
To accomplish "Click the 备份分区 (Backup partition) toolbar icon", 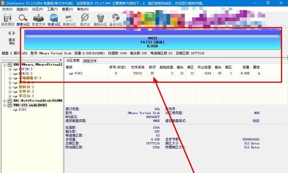I will pyautogui.click(x=116, y=18).
